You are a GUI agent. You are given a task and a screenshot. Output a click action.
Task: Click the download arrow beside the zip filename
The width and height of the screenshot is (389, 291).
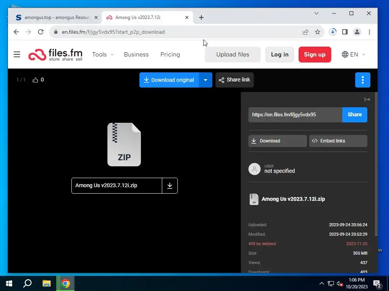(x=170, y=186)
